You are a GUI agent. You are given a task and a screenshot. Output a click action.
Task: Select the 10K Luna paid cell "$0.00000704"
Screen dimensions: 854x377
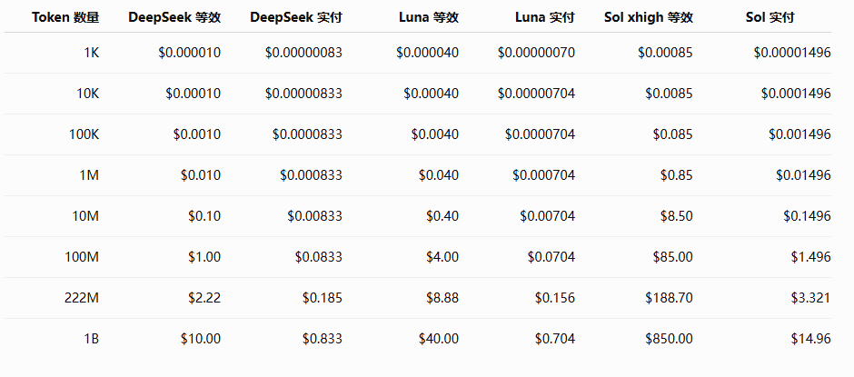tap(536, 94)
